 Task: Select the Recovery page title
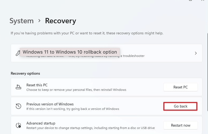pos(61,21)
